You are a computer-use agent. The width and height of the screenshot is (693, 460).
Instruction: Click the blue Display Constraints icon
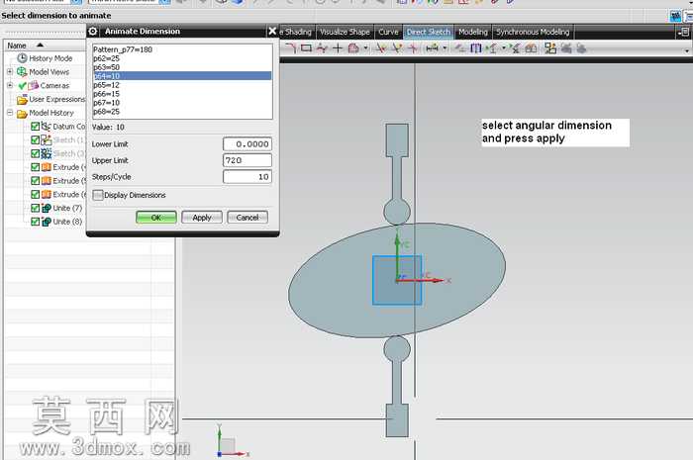pos(475,47)
